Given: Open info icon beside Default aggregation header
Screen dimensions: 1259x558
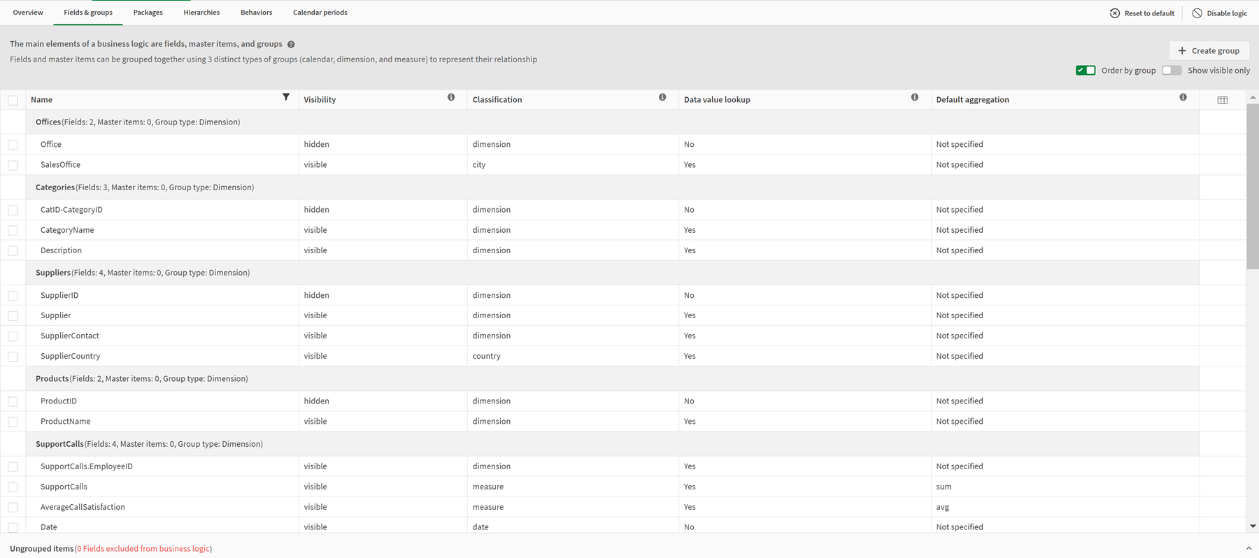Looking at the screenshot, I should click(1183, 97).
